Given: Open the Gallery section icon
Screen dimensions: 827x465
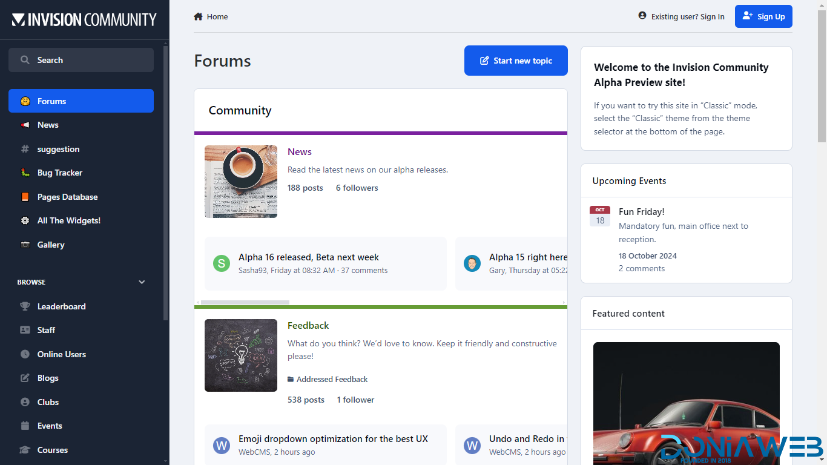Looking at the screenshot, I should 24,245.
